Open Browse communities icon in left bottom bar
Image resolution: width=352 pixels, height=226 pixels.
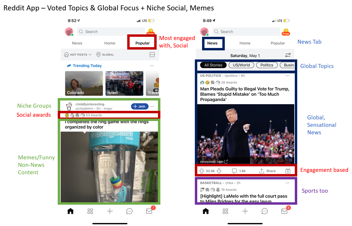90,211
